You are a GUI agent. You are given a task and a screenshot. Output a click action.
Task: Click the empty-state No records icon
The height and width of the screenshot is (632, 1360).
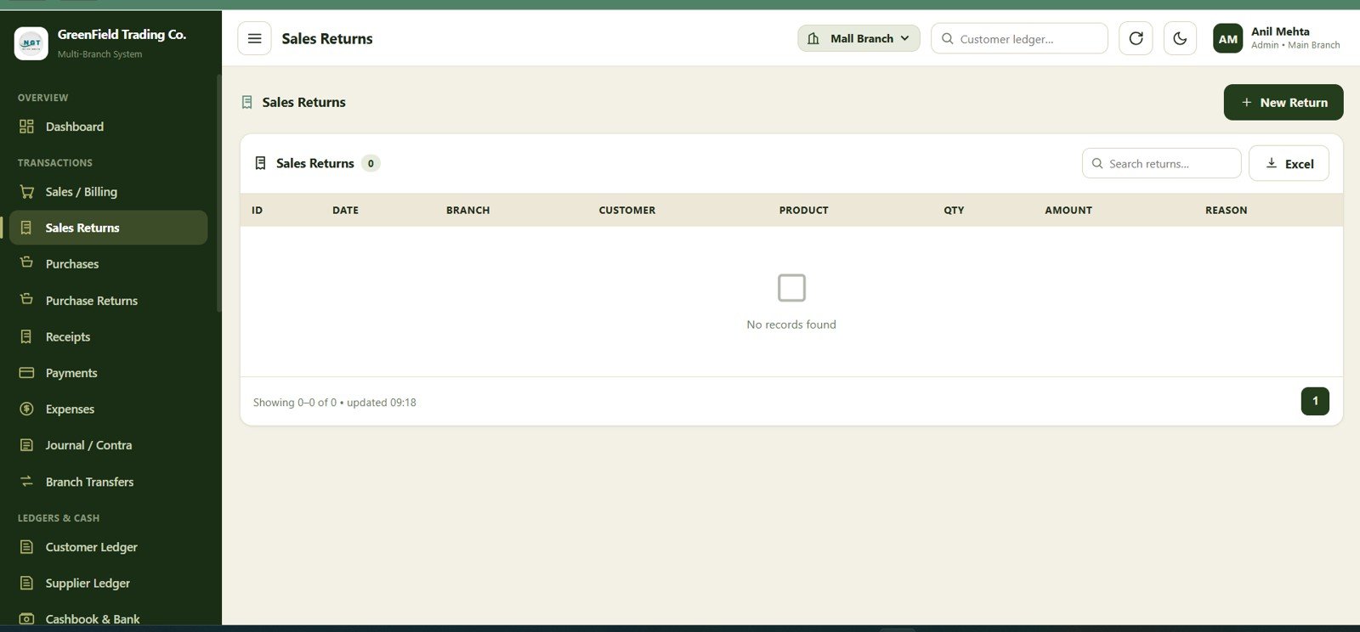(791, 288)
